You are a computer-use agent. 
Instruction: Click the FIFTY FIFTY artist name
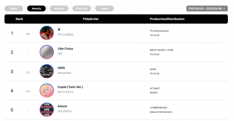coord(66,92)
